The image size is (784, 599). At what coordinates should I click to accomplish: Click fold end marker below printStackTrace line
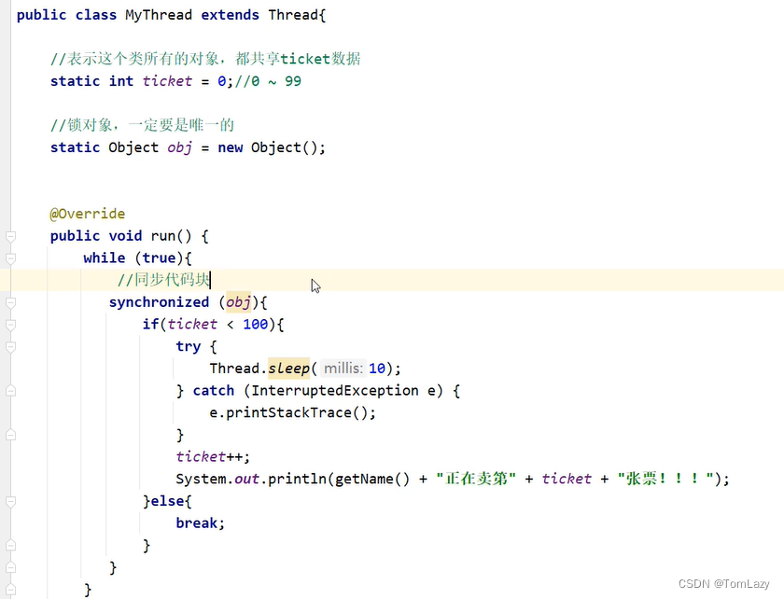click(10, 435)
